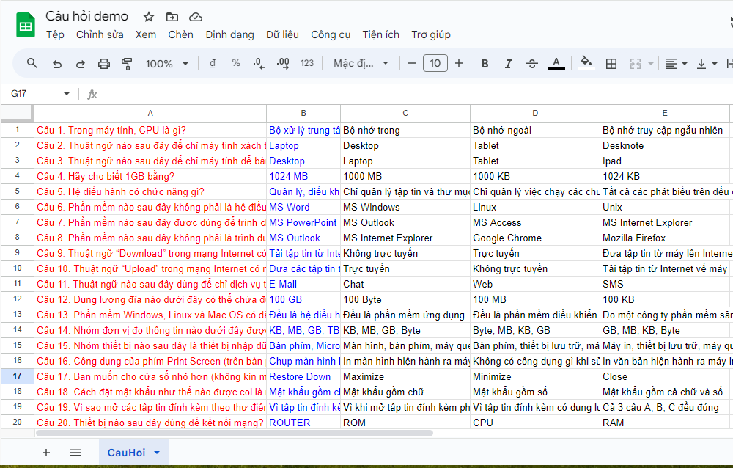Add a new sheet with plus button
Image resolution: width=733 pixels, height=468 pixels.
pyautogui.click(x=45, y=453)
